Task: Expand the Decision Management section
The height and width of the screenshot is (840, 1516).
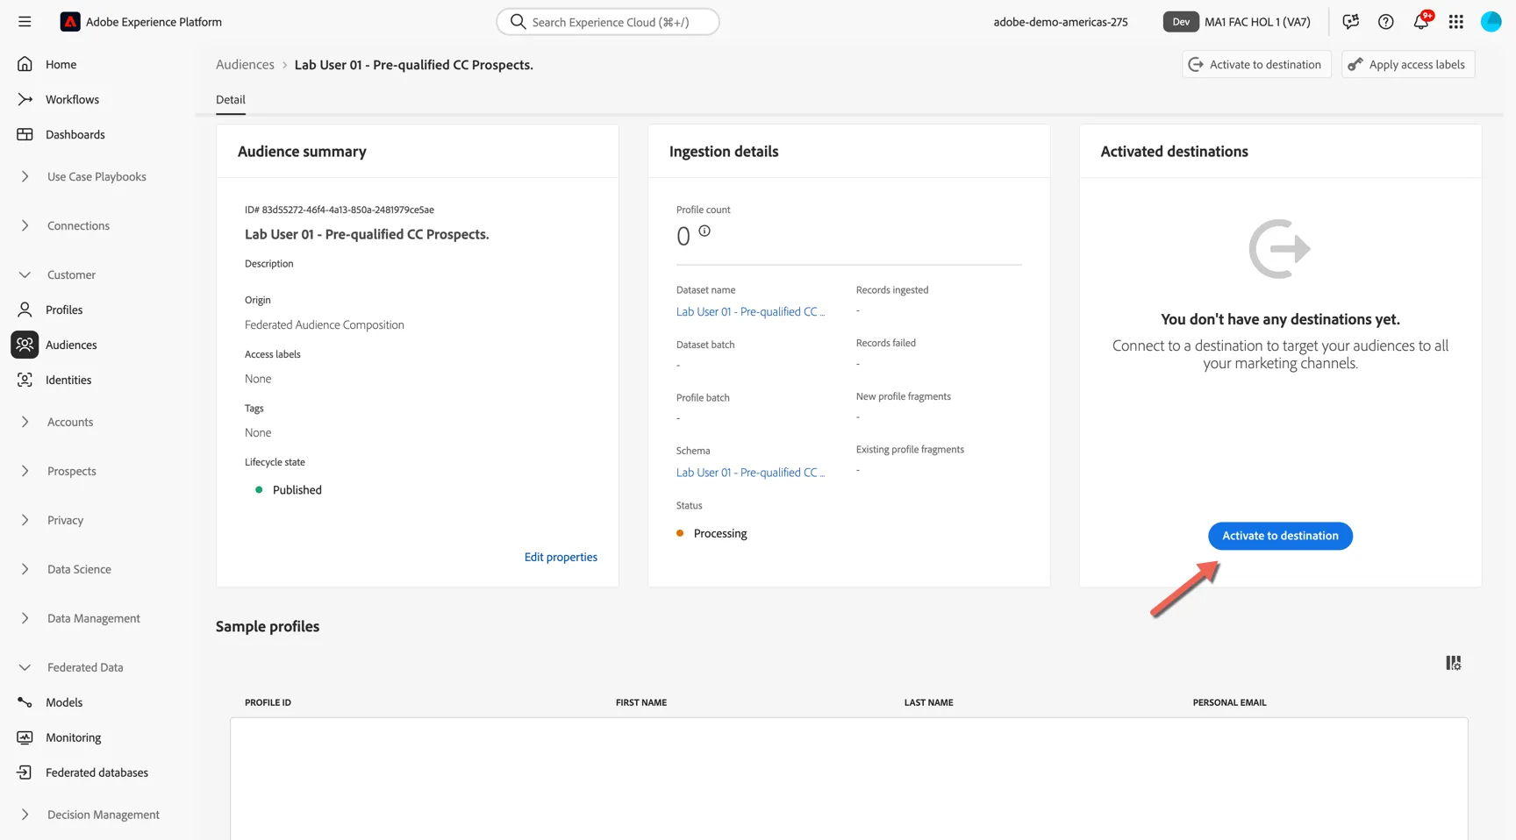Action: pyautogui.click(x=25, y=815)
